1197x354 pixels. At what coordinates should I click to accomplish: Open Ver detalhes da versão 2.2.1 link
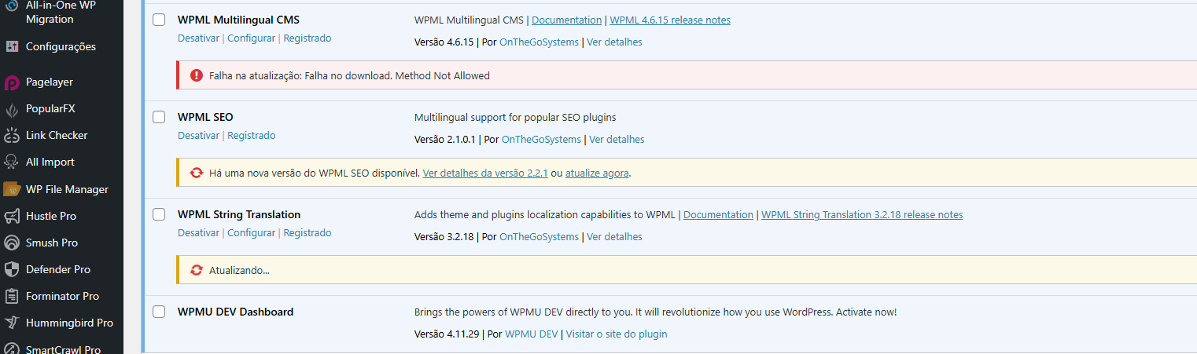point(485,173)
